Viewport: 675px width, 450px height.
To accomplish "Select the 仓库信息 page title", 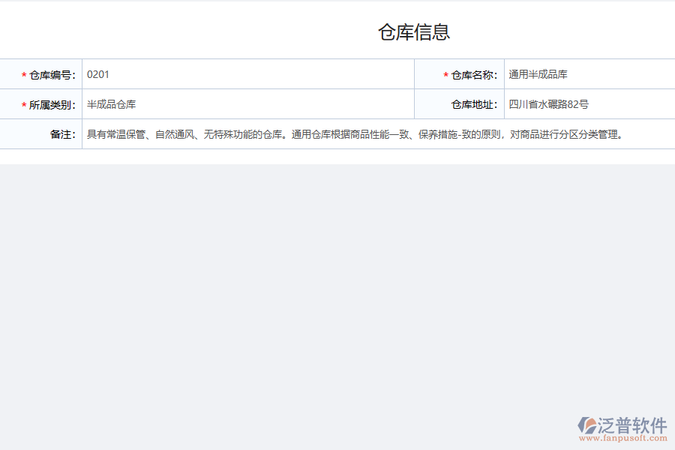I will click(413, 31).
